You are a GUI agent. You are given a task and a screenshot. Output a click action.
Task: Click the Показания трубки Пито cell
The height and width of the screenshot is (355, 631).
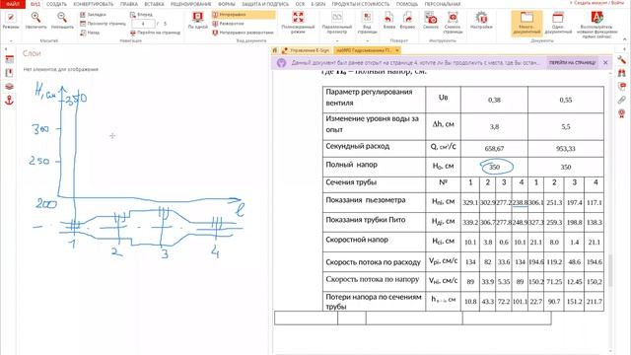click(x=374, y=222)
